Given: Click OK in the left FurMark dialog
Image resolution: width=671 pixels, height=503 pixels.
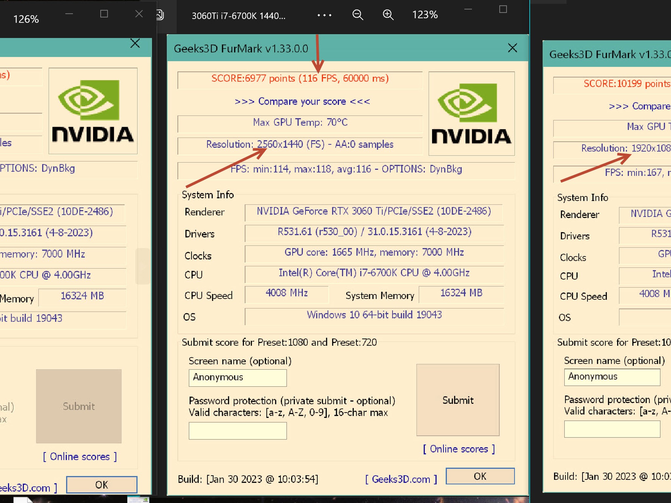Looking at the screenshot, I should coord(102,485).
